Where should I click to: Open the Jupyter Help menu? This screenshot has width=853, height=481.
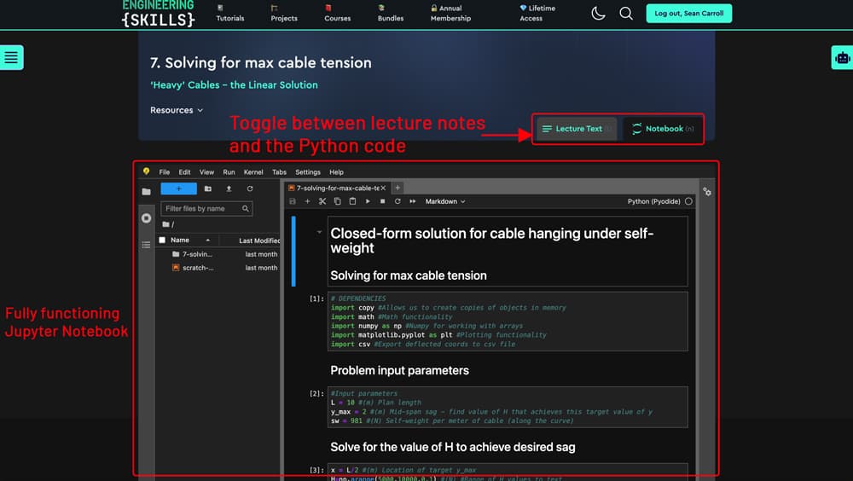[x=336, y=172]
